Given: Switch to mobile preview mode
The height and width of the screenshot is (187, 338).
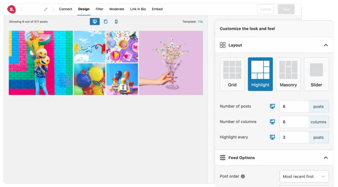Looking at the screenshot, I should click(116, 21).
